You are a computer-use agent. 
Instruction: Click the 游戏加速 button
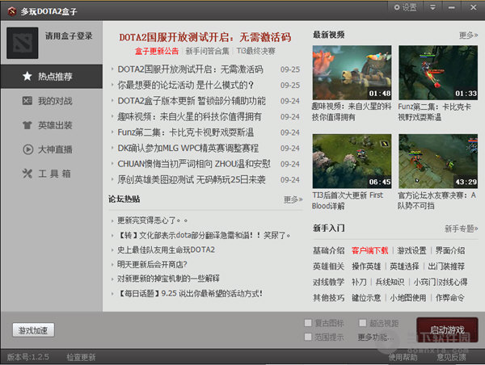click(34, 330)
